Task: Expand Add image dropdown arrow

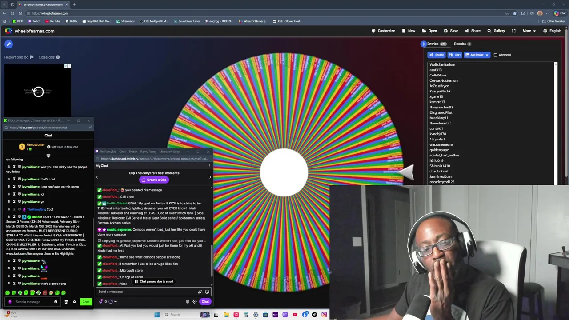Action: pos(487,55)
